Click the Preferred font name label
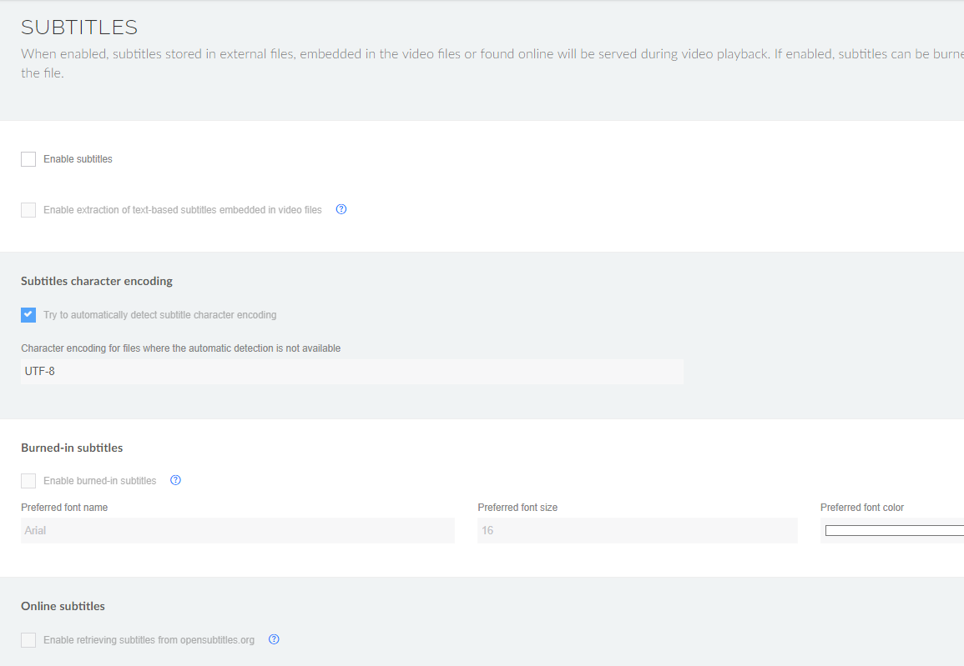 64,507
